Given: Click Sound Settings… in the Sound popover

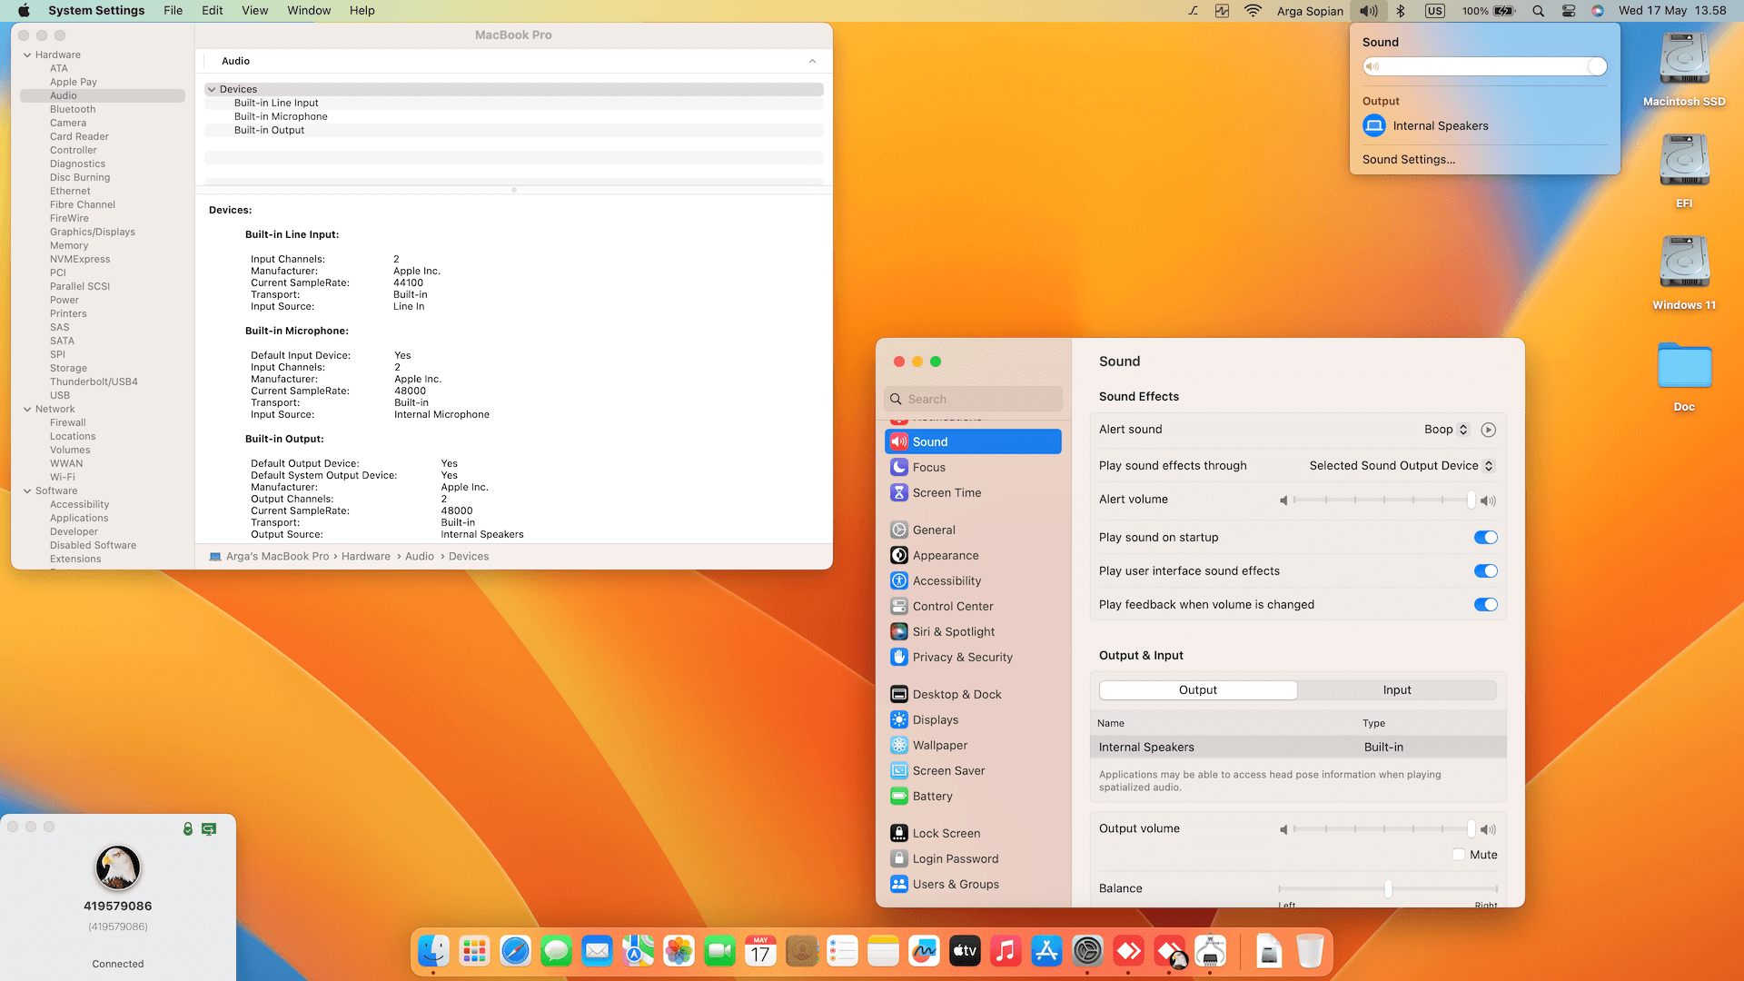Looking at the screenshot, I should click(1409, 159).
